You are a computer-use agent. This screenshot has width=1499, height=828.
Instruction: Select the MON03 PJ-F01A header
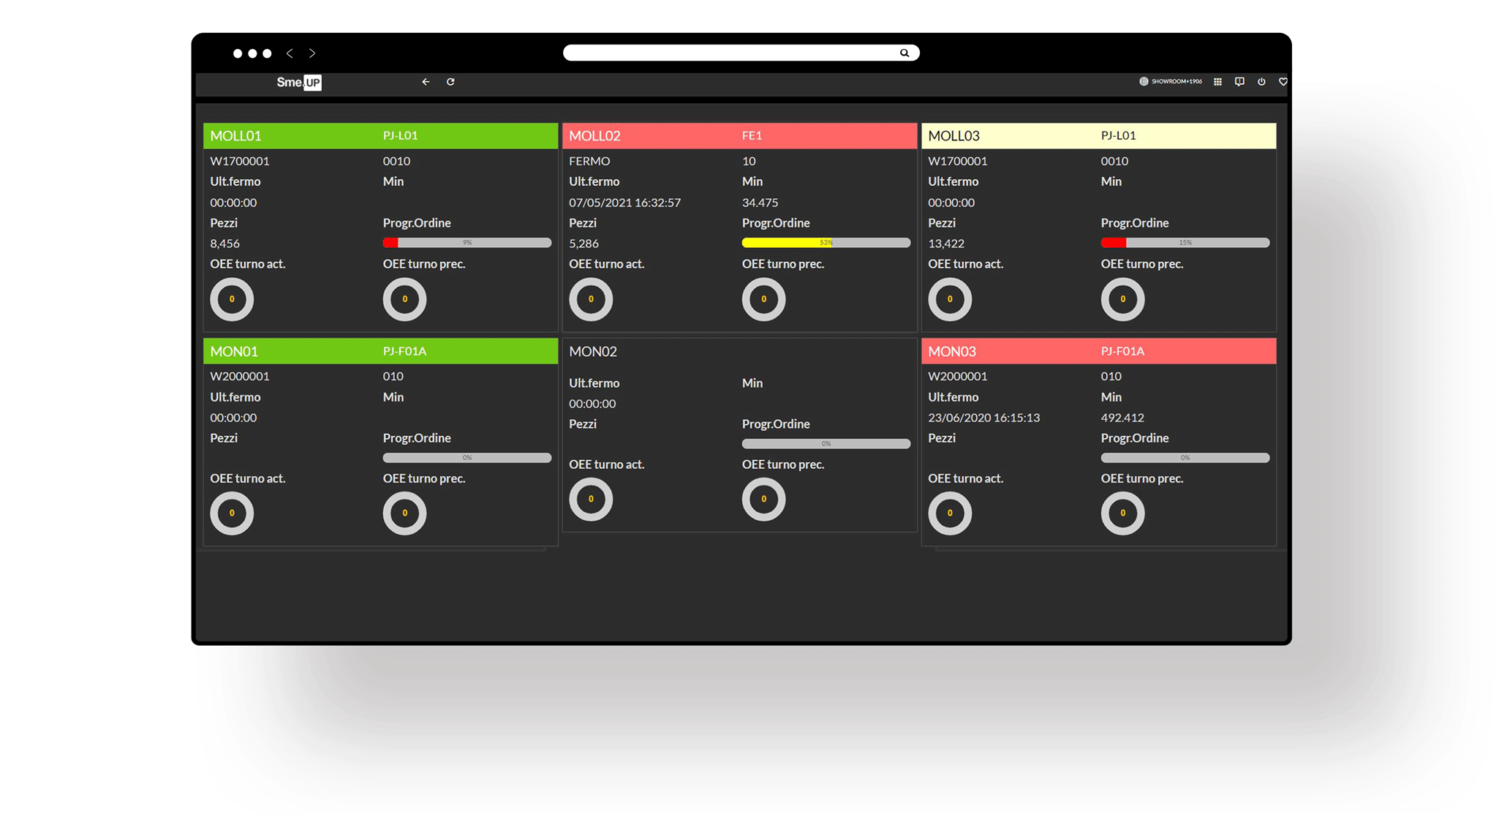[1098, 352]
